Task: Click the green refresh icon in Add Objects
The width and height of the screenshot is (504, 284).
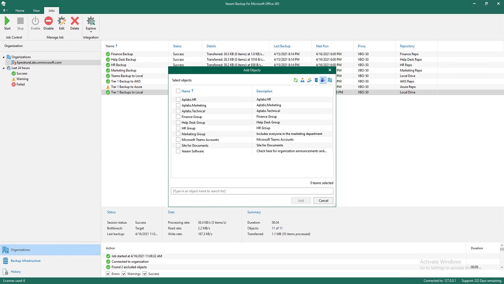Action: [x=296, y=80]
